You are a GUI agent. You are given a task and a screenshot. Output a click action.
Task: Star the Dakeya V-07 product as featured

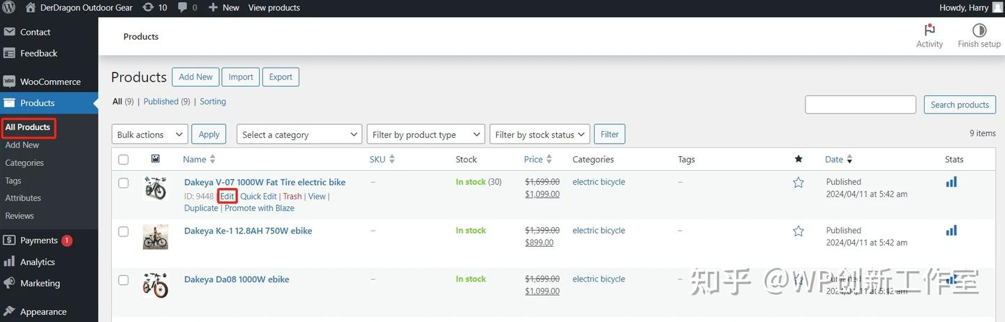(798, 183)
